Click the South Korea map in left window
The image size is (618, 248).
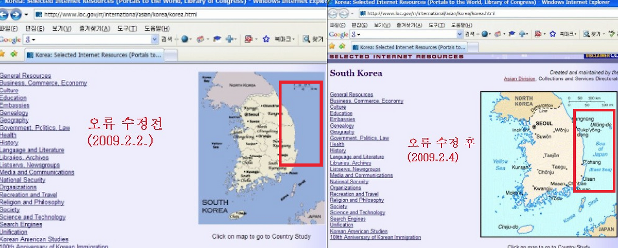(261, 148)
